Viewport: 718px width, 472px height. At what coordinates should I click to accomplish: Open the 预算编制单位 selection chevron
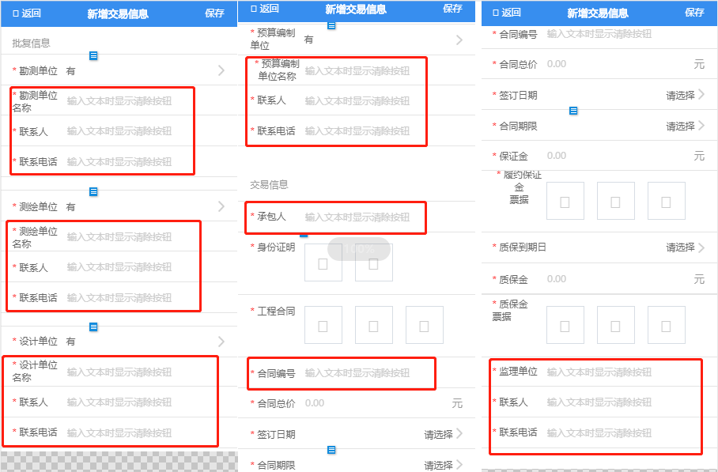[459, 40]
